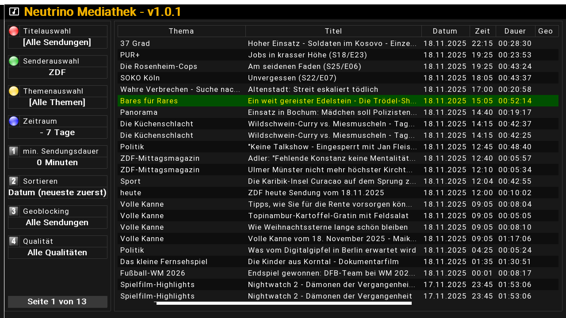
Task: Click the Dauer column header
Action: (515, 31)
